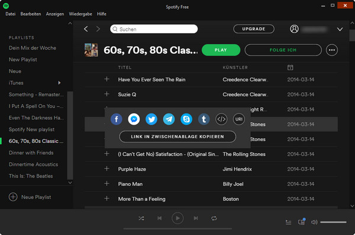The height and width of the screenshot is (235, 355).
Task: Skip to previous track
Action: 159,218
